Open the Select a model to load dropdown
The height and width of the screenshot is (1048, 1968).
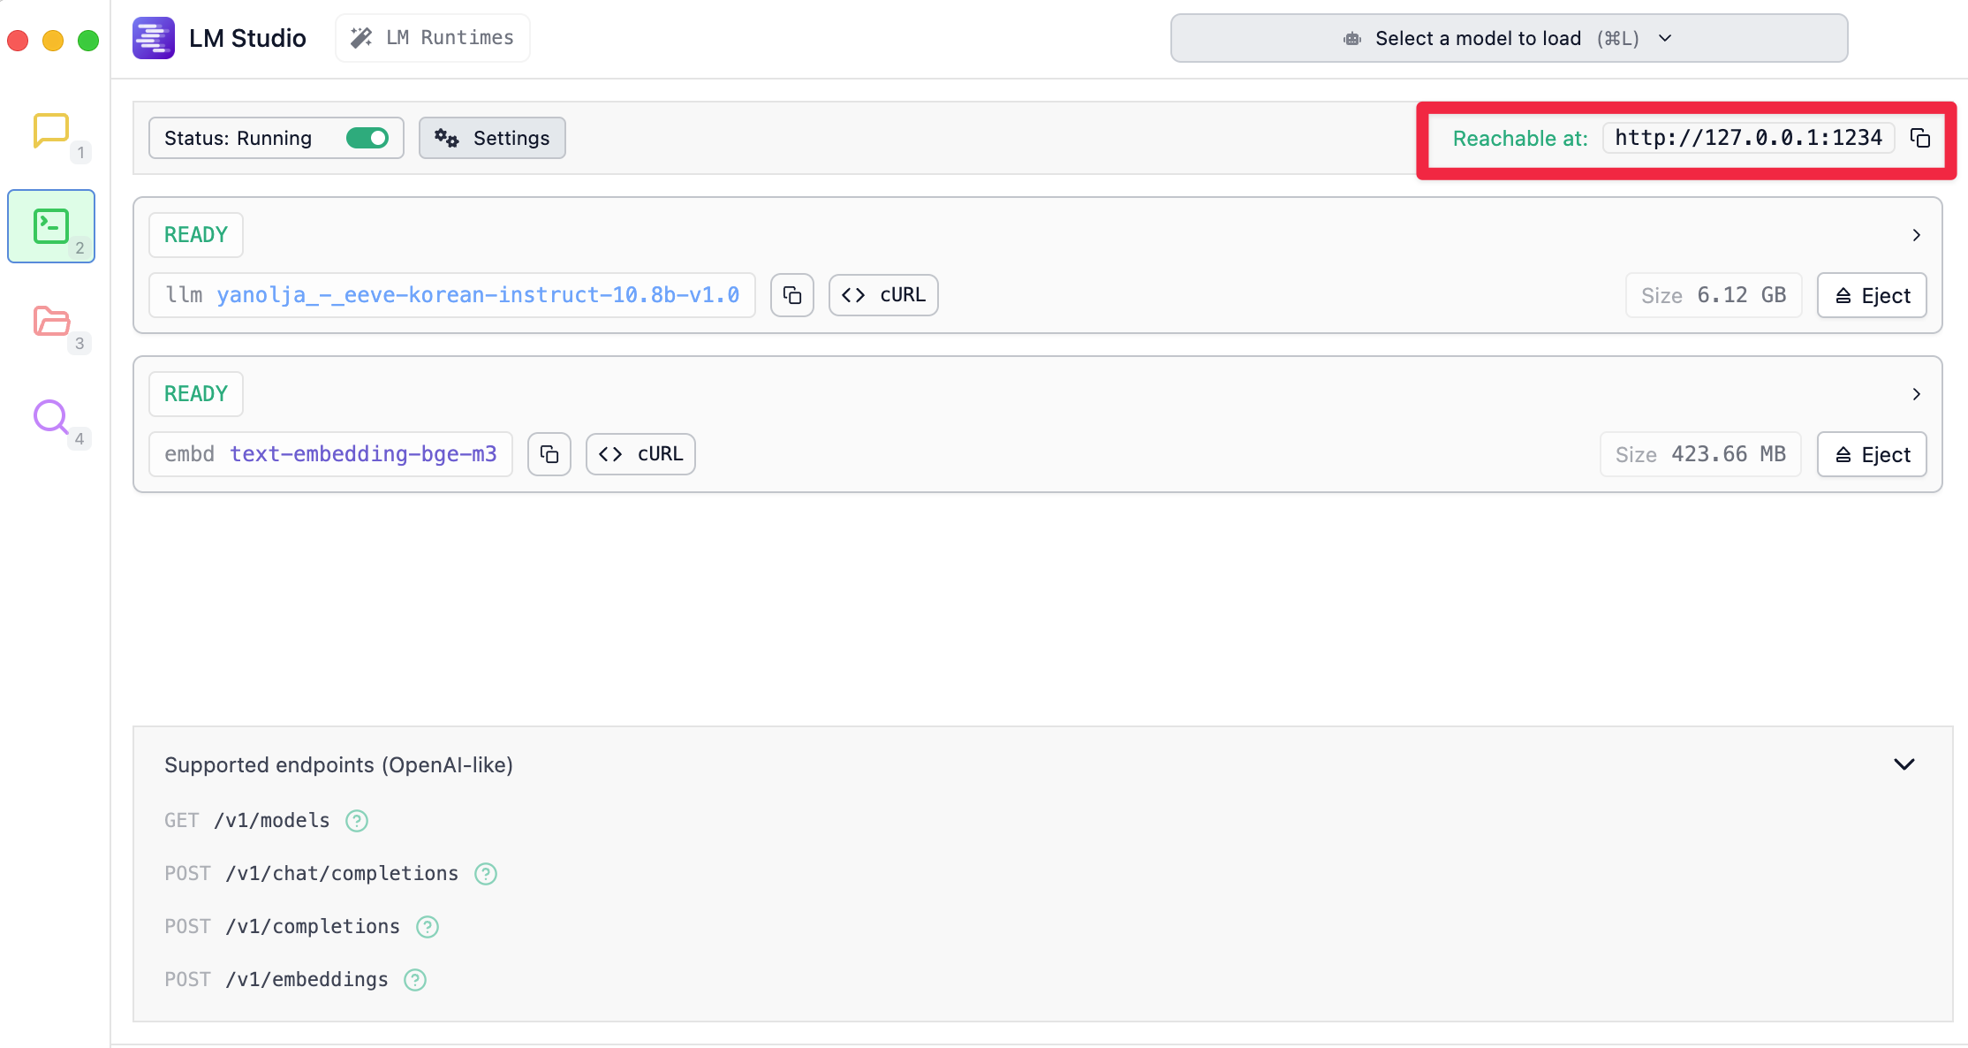1509,38
